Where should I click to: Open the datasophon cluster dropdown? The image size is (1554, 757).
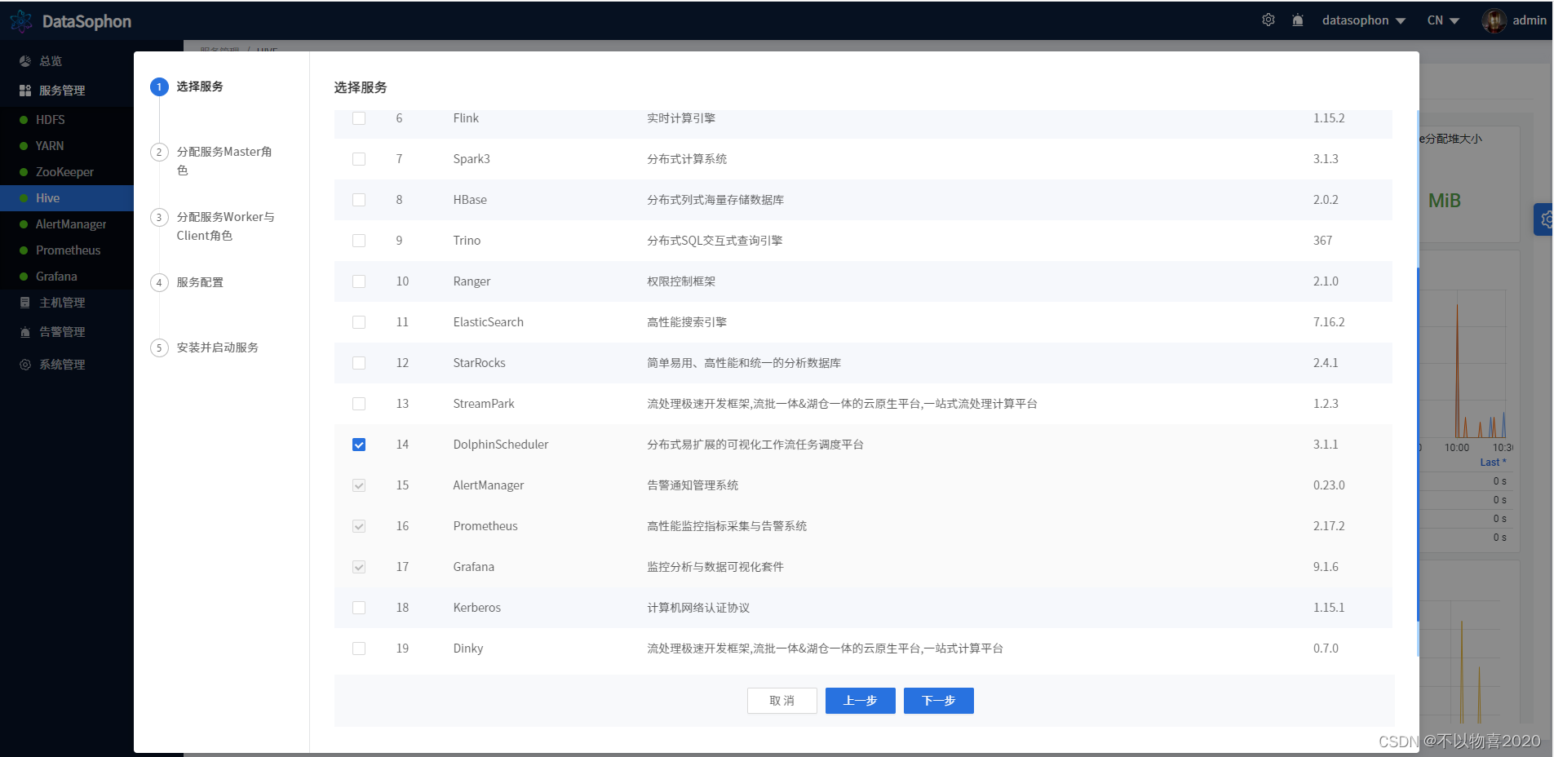[x=1363, y=20]
